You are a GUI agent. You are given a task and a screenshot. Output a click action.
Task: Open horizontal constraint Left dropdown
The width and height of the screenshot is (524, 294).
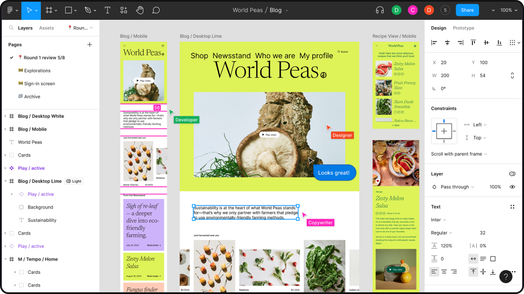(x=480, y=125)
